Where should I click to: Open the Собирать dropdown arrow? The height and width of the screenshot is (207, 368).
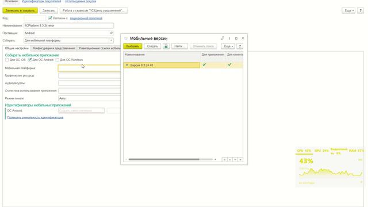click(x=111, y=41)
